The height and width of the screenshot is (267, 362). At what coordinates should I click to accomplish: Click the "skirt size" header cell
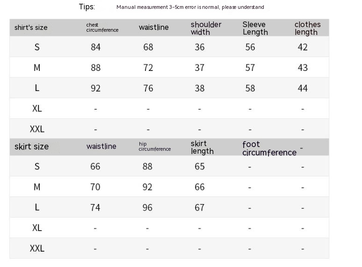point(31,147)
